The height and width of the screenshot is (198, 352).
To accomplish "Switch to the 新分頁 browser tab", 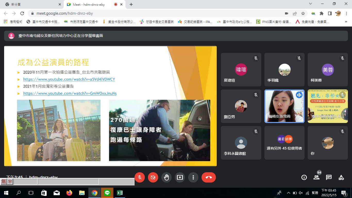I will coord(31,4).
